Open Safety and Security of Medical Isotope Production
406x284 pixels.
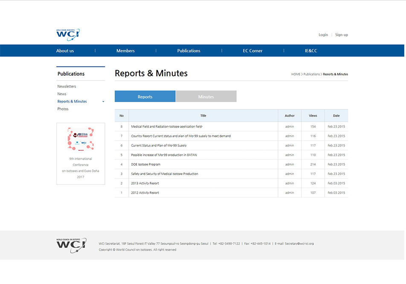click(x=165, y=174)
